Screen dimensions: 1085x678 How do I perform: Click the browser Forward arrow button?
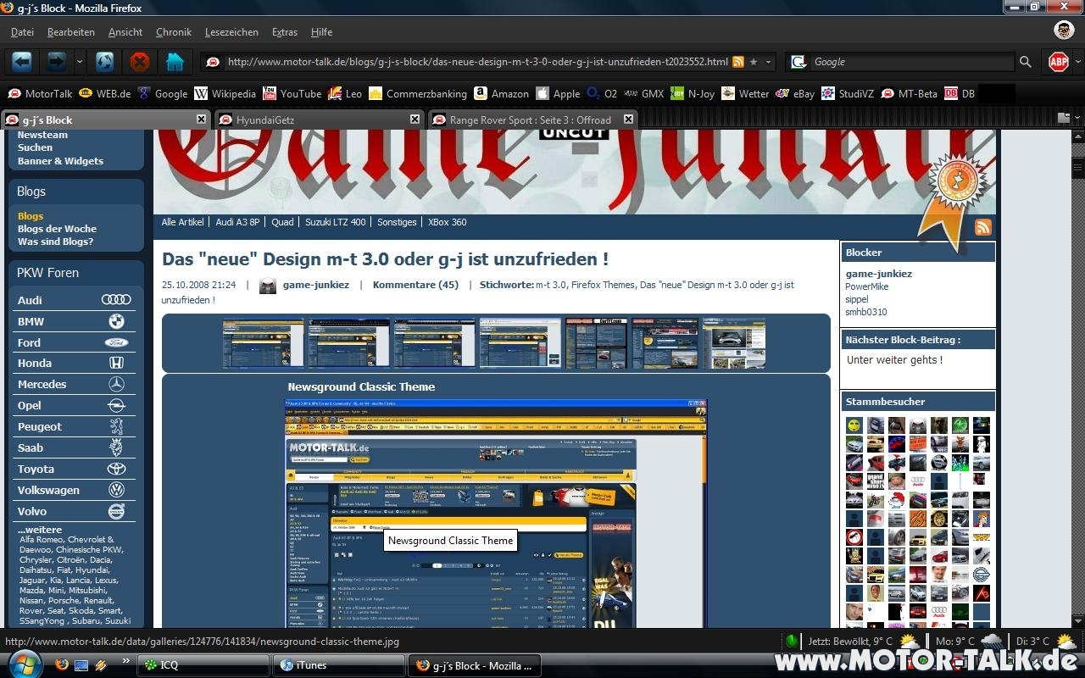tap(56, 61)
